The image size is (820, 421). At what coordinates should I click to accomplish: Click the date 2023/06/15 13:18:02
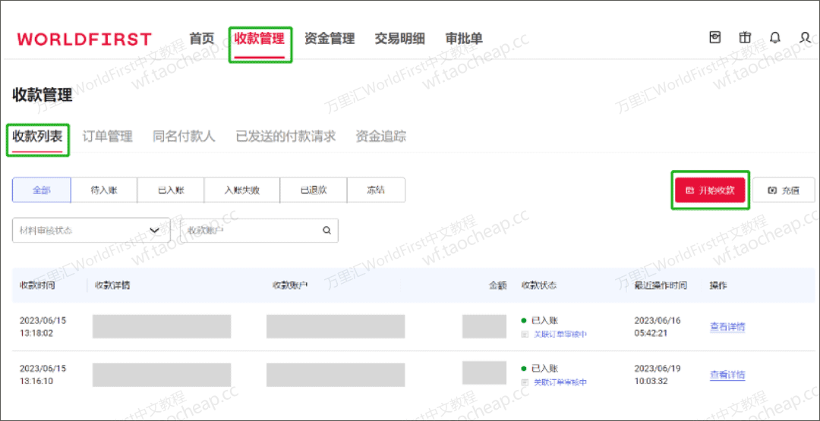[43, 327]
